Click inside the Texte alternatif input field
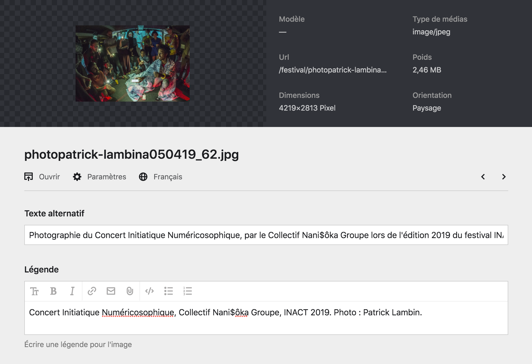This screenshot has width=532, height=364. (x=264, y=235)
